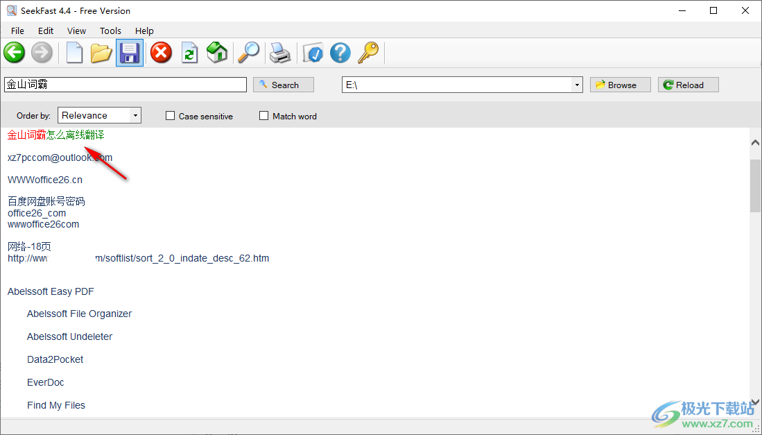Click the wwwoffice26com result line
This screenshot has width=762, height=435.
pyautogui.click(x=43, y=224)
